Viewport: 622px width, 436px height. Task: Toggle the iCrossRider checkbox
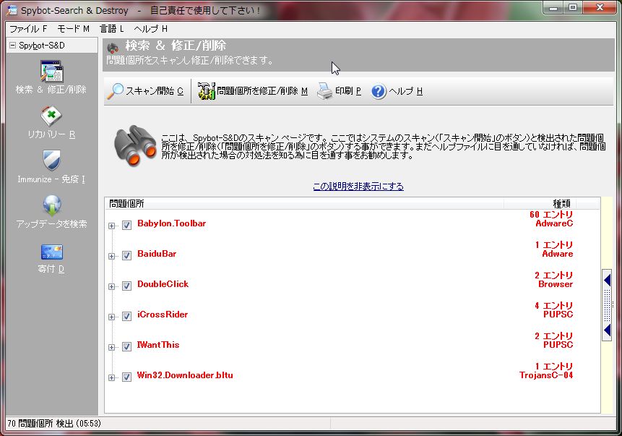coord(126,317)
